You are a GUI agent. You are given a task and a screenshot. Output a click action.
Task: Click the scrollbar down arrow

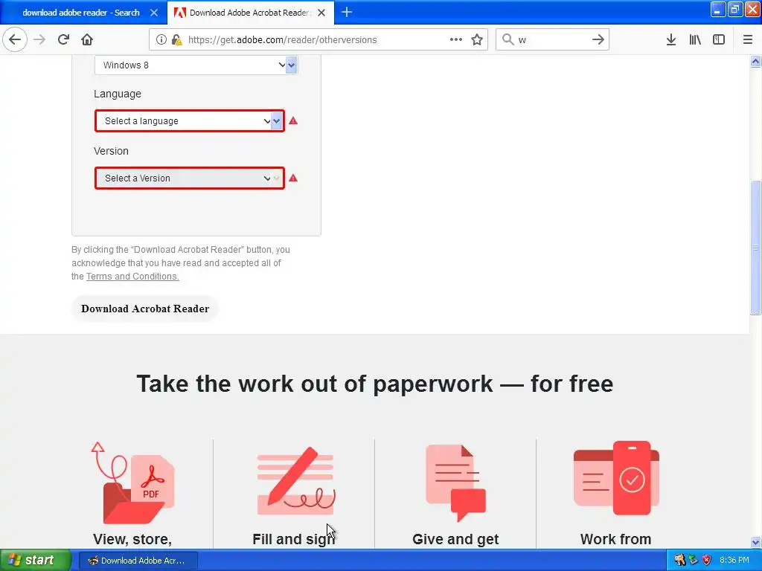tap(755, 542)
